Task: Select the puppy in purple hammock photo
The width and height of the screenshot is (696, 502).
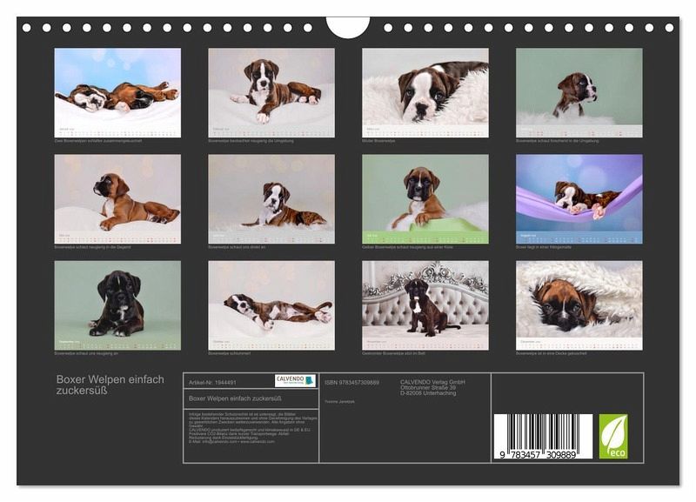Action: click(579, 195)
